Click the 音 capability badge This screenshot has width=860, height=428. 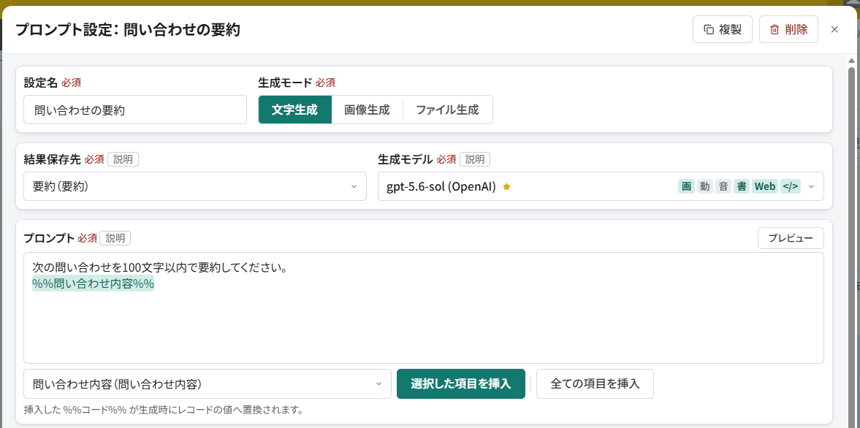pos(723,186)
